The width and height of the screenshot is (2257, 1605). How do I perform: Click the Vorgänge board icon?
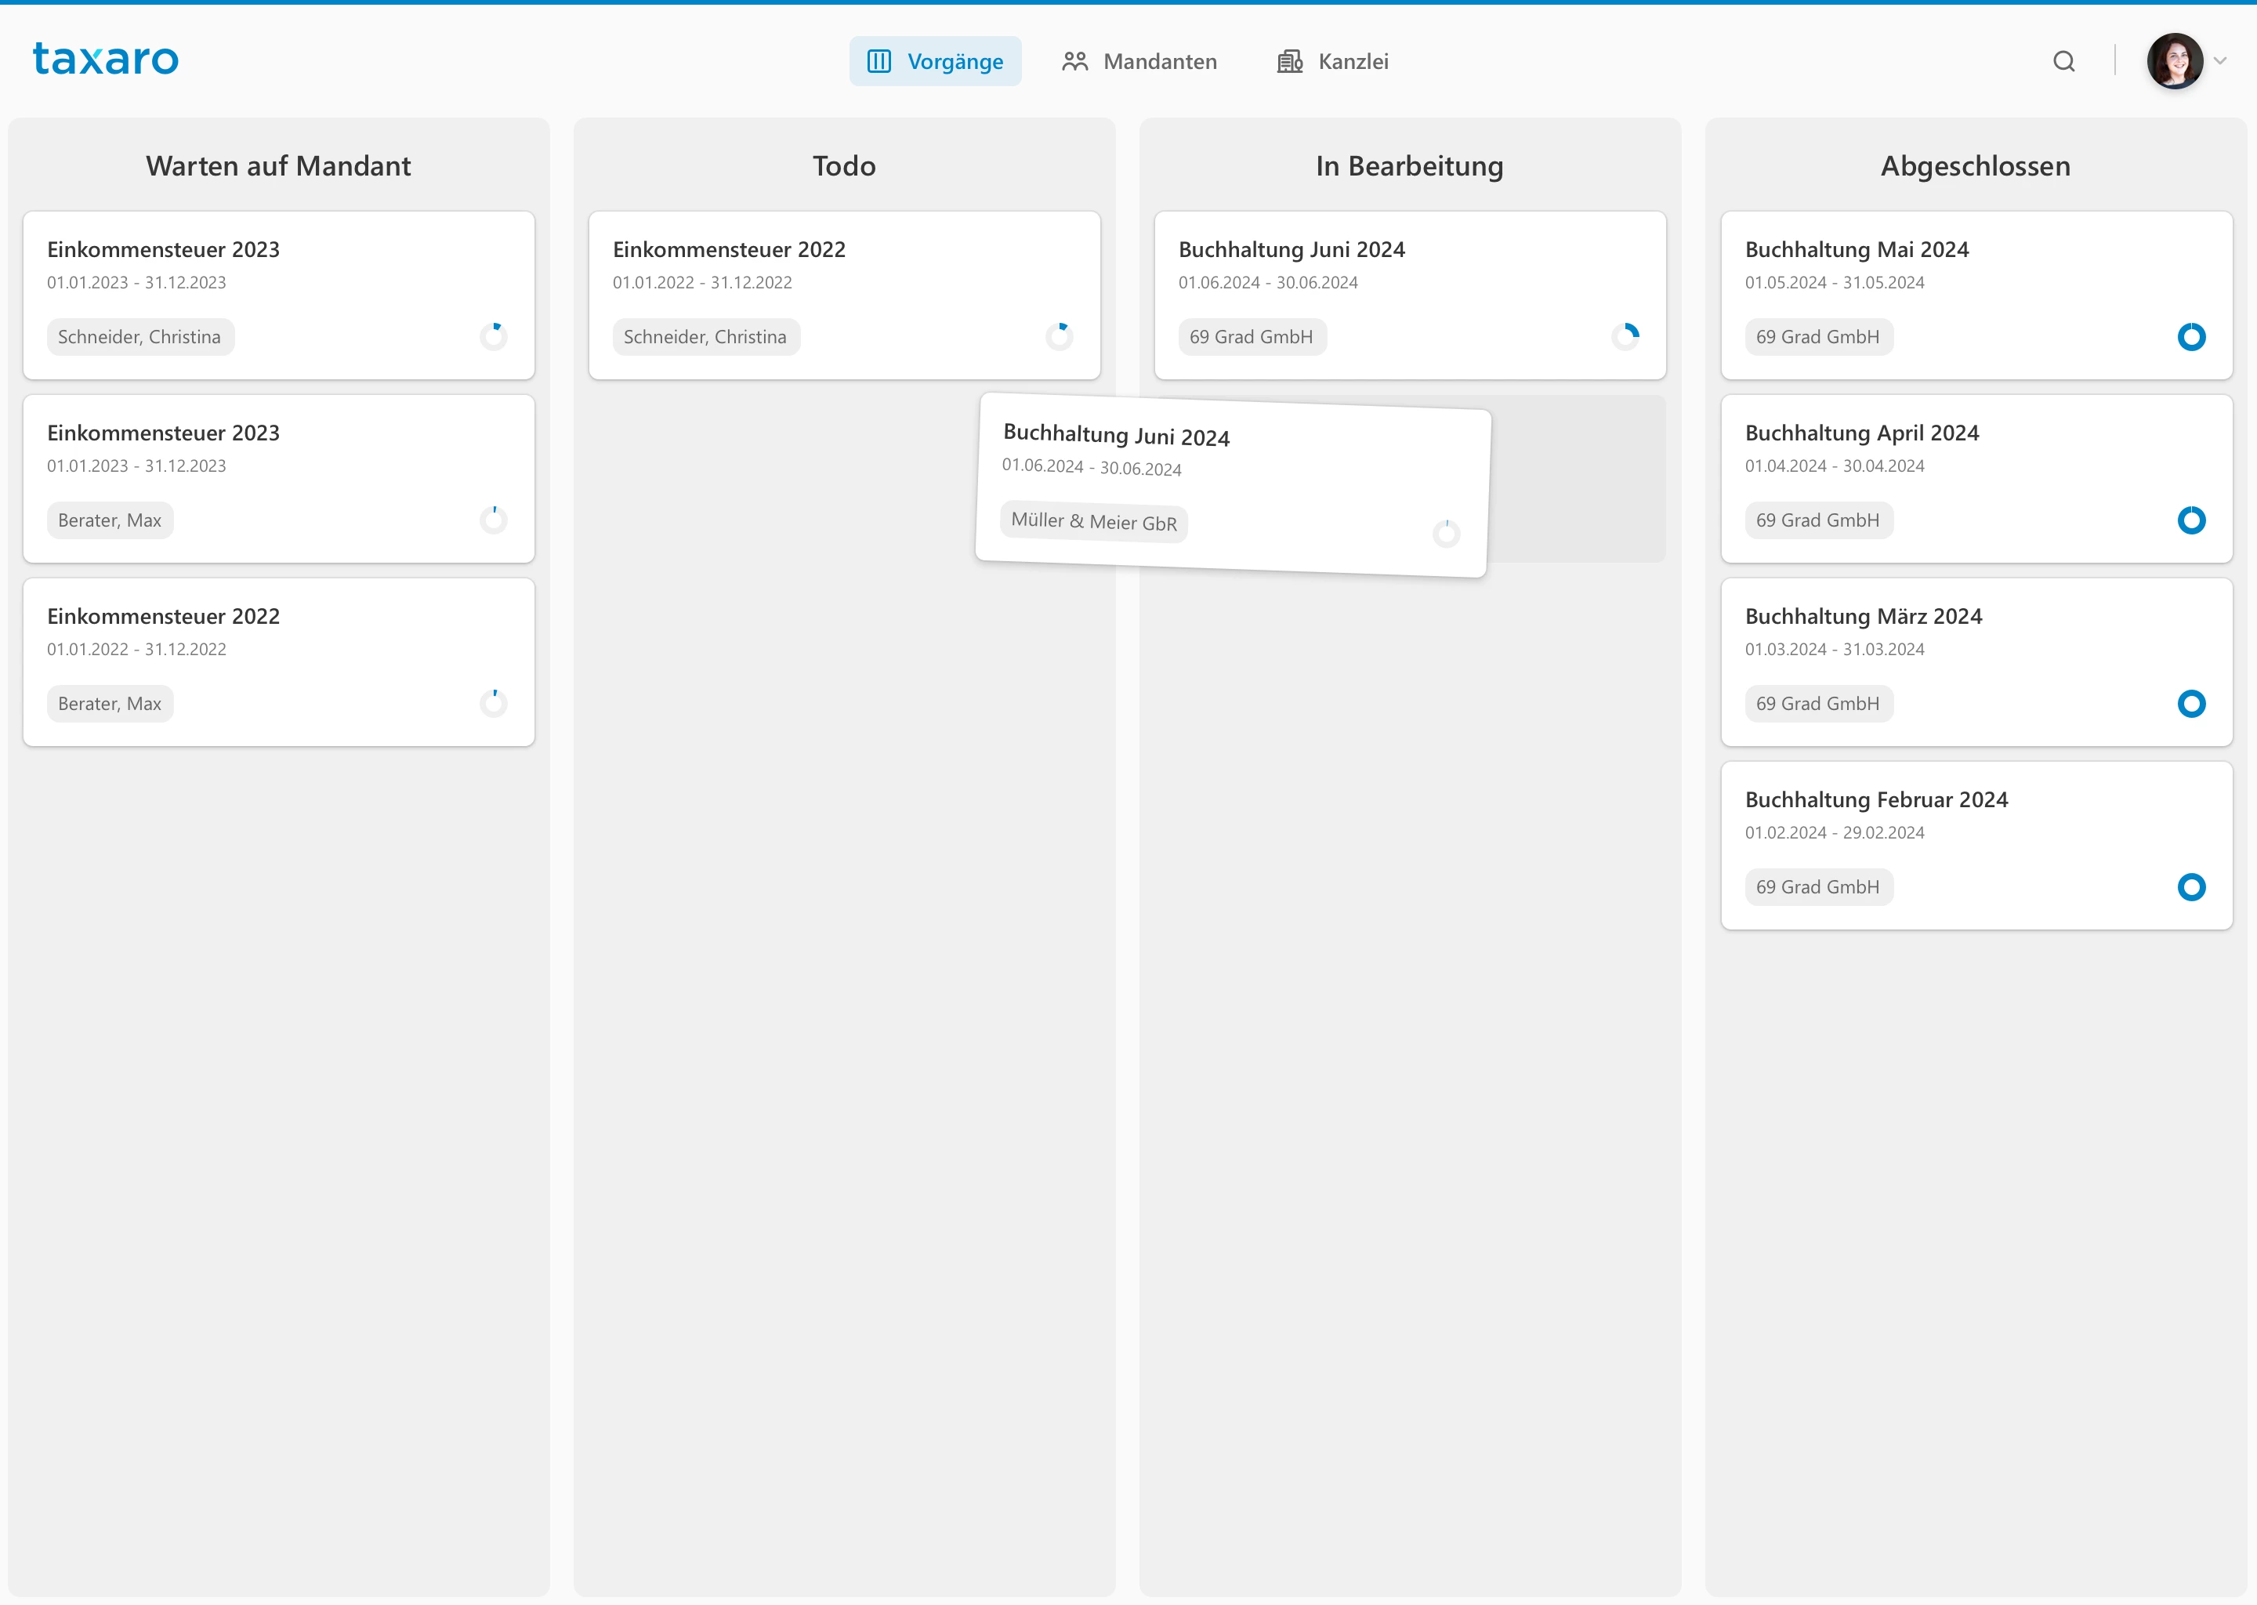pos(879,61)
